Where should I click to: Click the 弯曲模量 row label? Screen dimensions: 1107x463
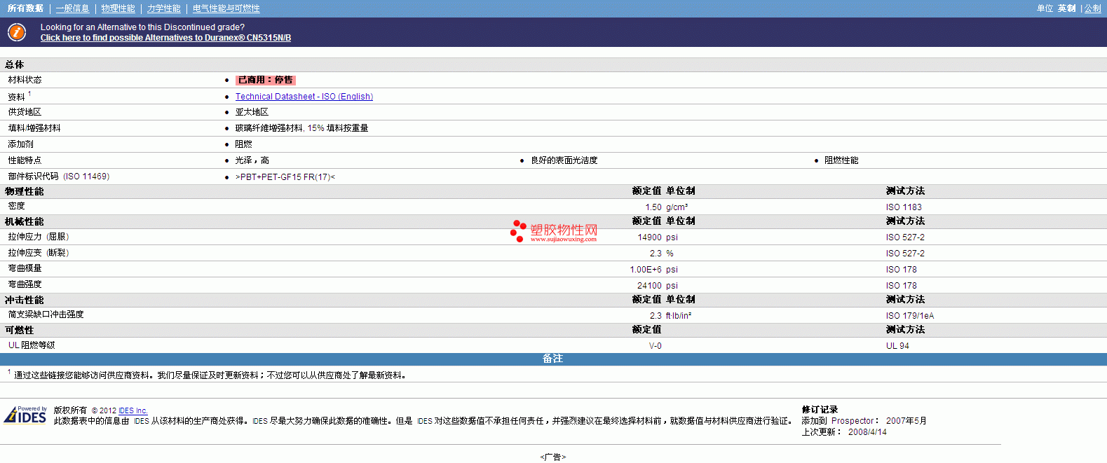click(25, 268)
